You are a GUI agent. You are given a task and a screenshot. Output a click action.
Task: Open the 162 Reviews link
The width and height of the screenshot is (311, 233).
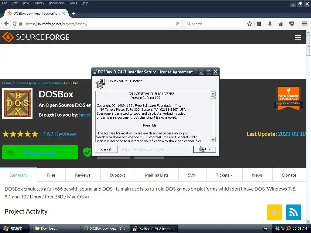coord(60,134)
